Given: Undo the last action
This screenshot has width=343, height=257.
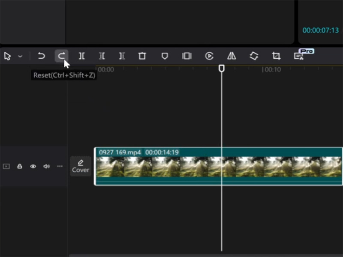Looking at the screenshot, I should pyautogui.click(x=41, y=56).
